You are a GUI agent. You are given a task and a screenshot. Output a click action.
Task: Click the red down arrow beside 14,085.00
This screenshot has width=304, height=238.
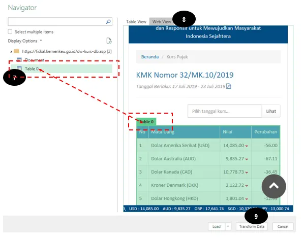tap(247, 146)
